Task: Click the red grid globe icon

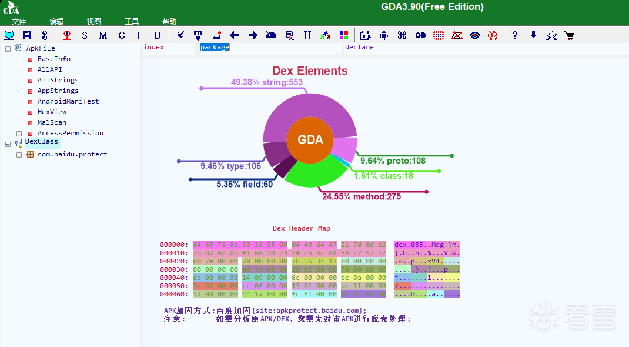Action: [439, 35]
